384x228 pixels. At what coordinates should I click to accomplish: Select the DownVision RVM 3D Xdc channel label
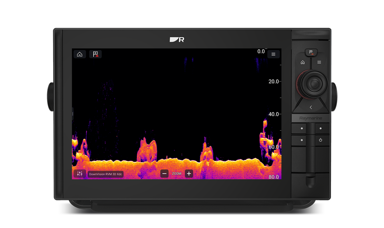[105, 174]
